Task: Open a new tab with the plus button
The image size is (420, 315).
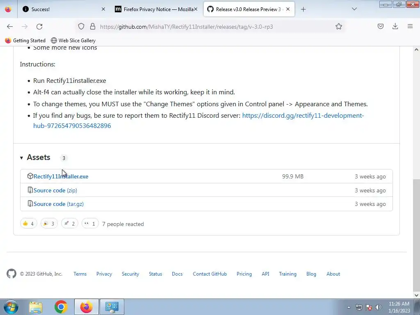Action: 303,9
